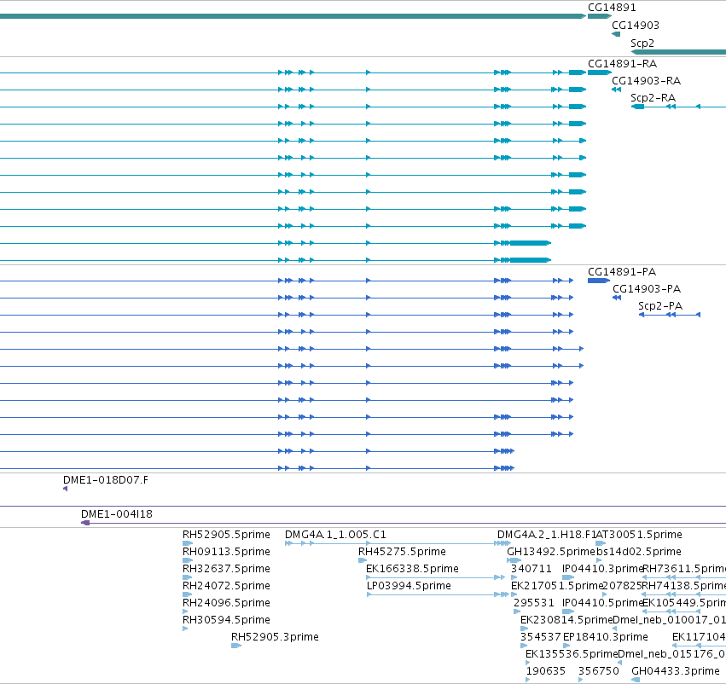Select the RH52905.3prime label
This screenshot has height=684, width=726.
pyautogui.click(x=275, y=637)
